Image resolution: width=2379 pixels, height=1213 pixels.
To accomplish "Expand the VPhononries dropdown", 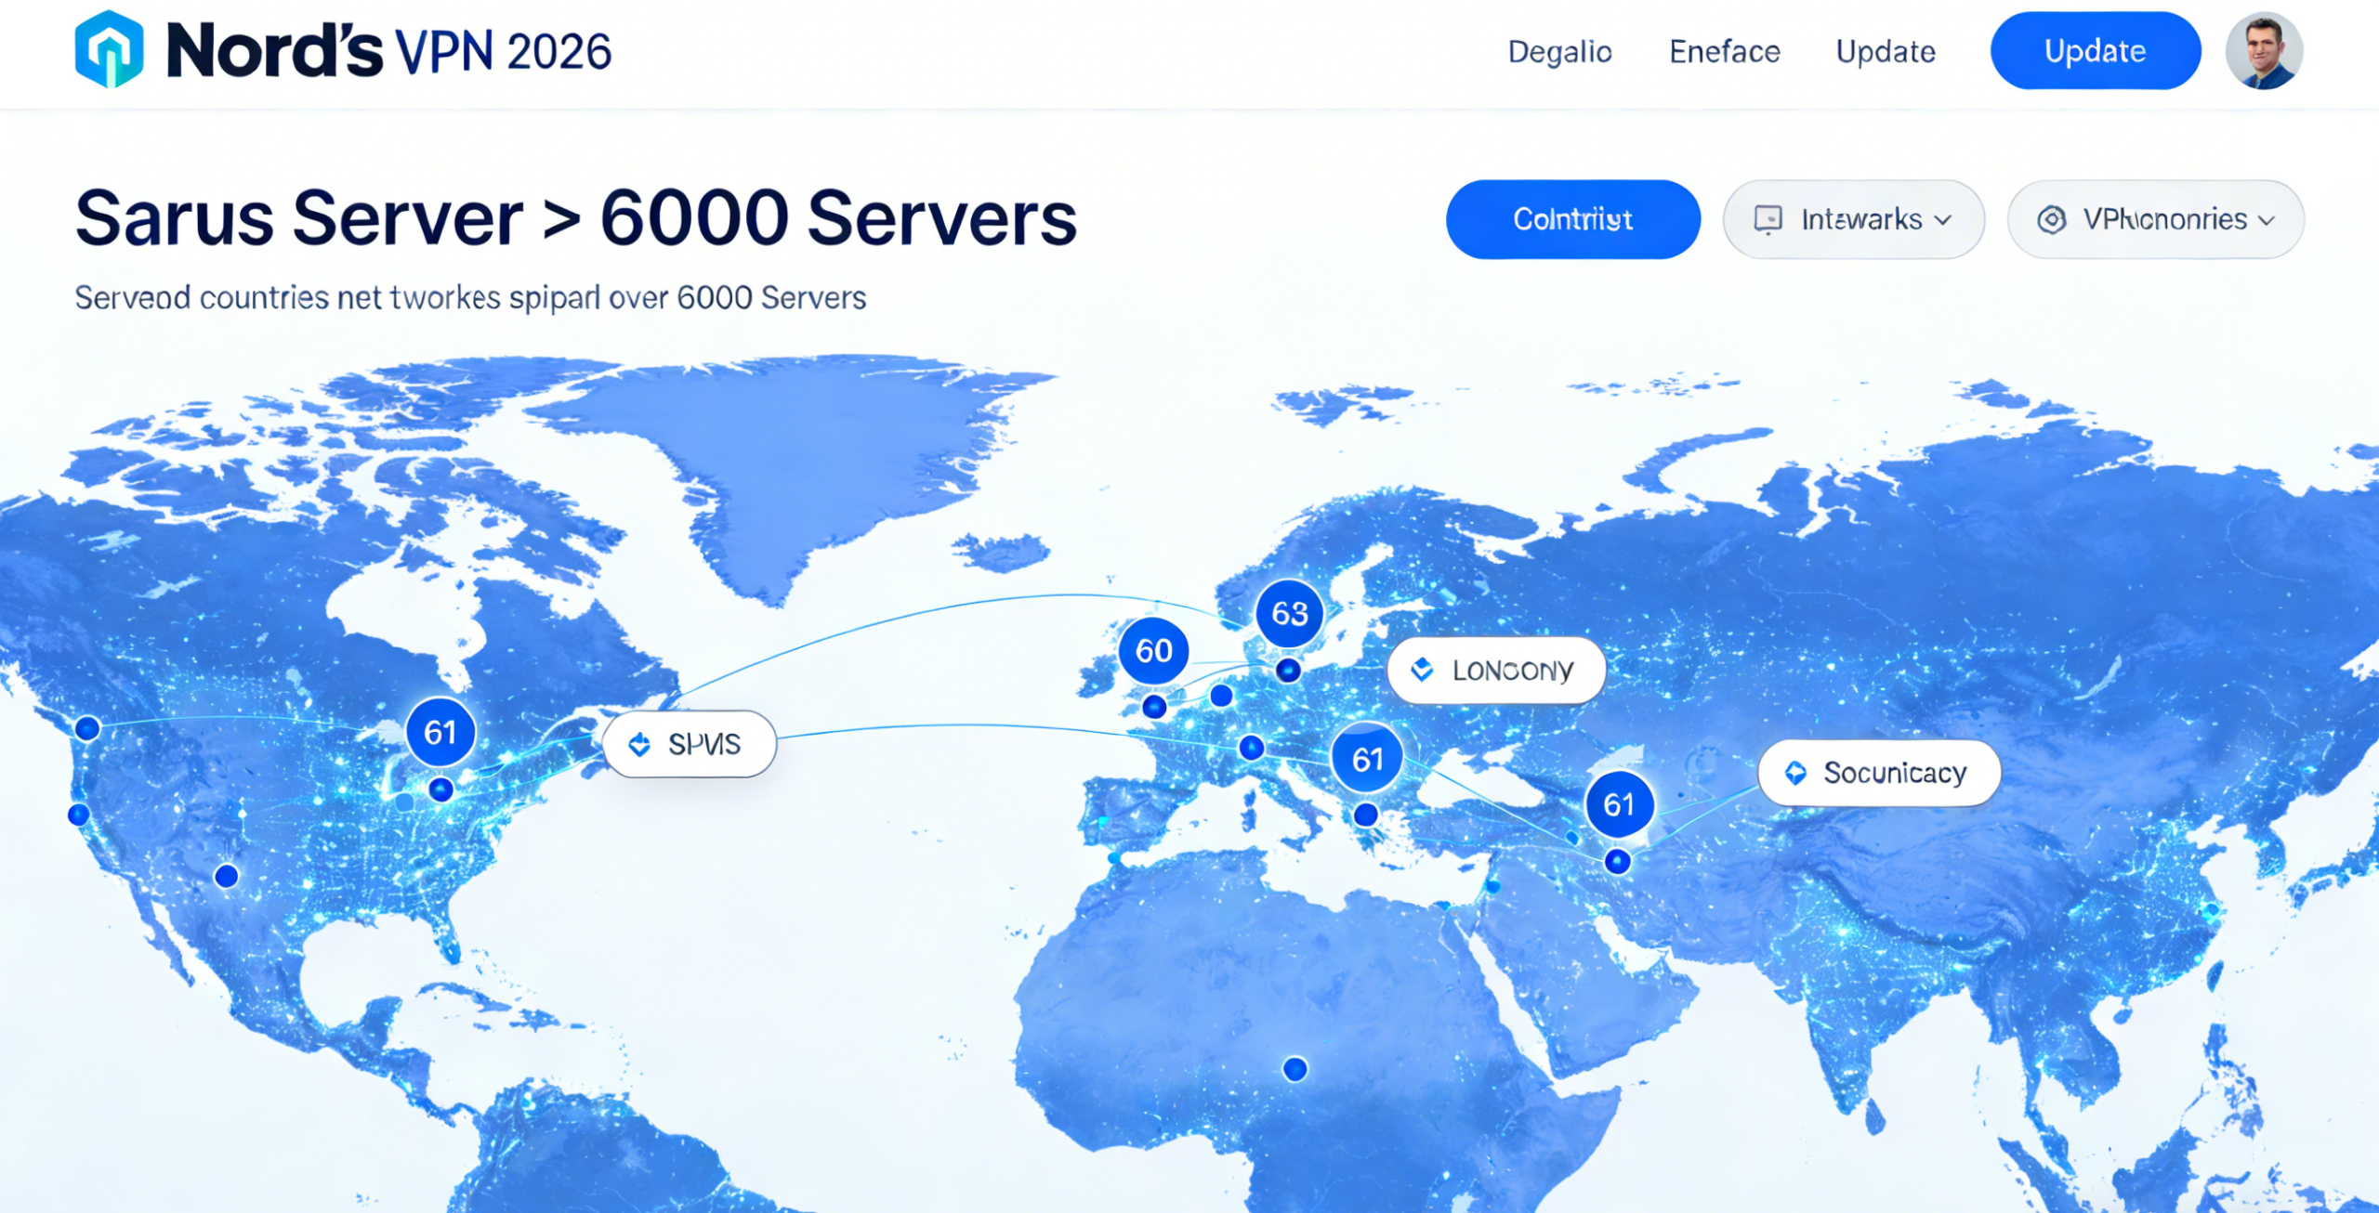I will (x=2154, y=220).
